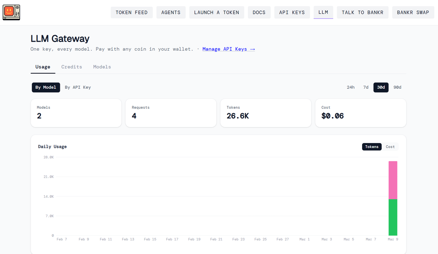438x254 pixels.
Task: Click the Feb 17 date label
Action: 172,239
